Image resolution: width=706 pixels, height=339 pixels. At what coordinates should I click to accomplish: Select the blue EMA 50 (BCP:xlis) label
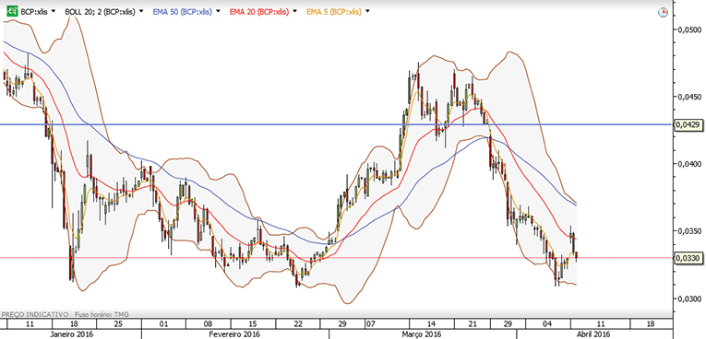point(182,12)
